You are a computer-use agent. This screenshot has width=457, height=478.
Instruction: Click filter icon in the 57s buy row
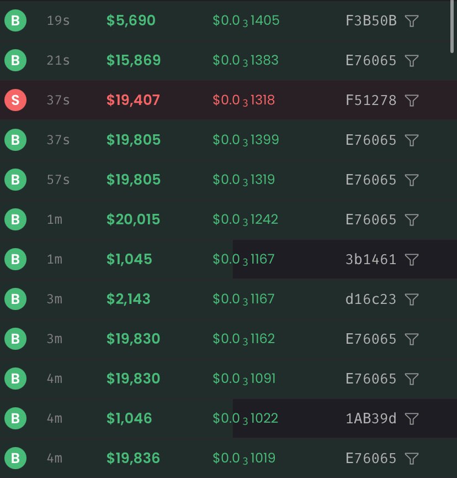tap(412, 180)
